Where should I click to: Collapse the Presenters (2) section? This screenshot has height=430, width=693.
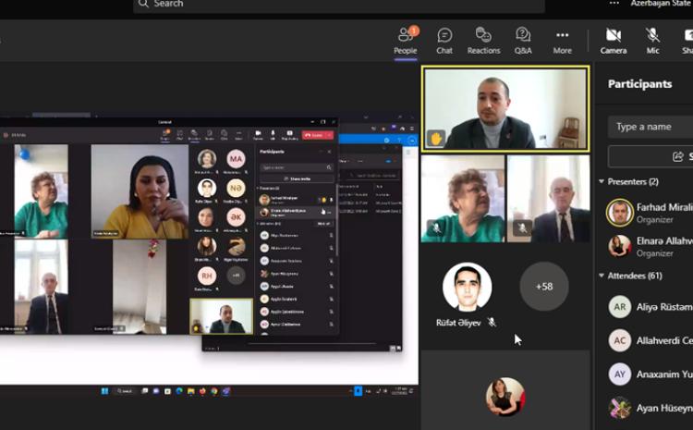coord(602,182)
